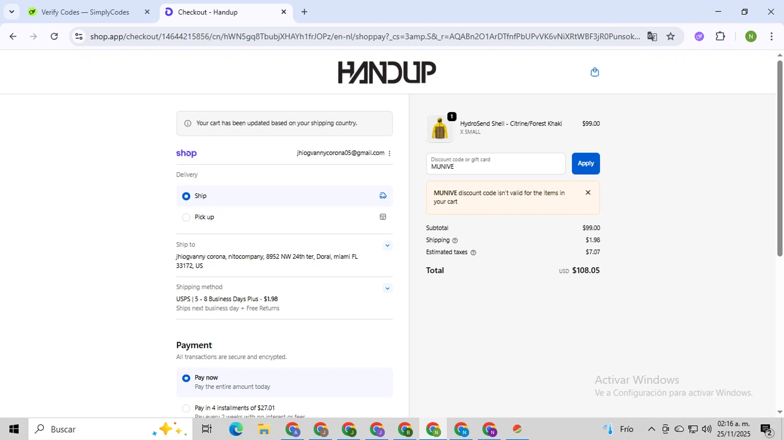784x440 pixels.
Task: Select Pay now payment option
Action: 284,382
